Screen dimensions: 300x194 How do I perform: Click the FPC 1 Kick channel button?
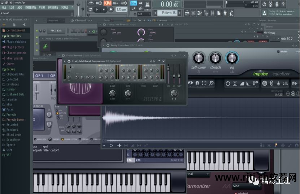(x=55, y=31)
